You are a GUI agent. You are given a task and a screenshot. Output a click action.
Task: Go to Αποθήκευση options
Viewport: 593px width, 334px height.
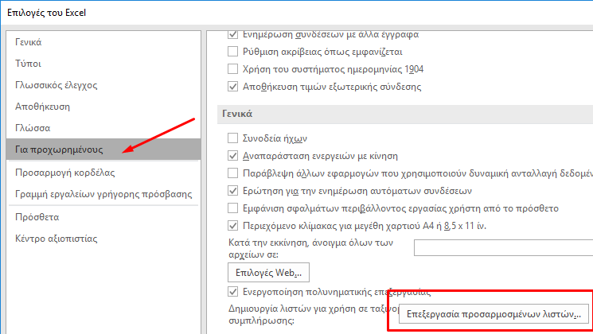[103, 107]
